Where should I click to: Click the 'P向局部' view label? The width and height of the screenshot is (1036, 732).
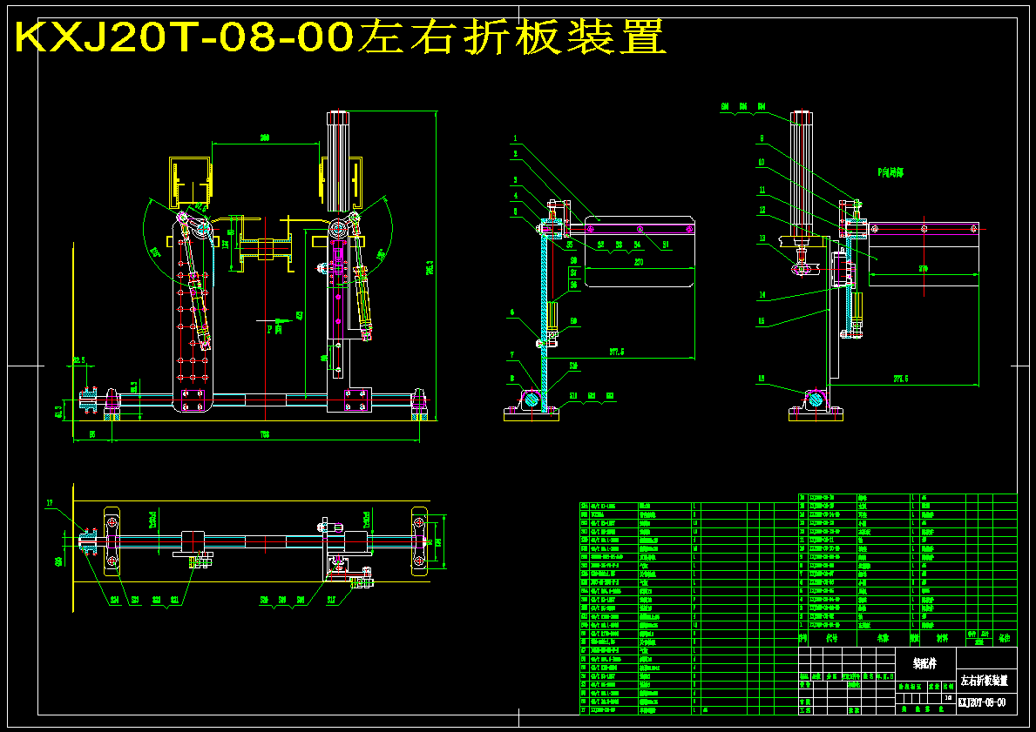[890, 172]
